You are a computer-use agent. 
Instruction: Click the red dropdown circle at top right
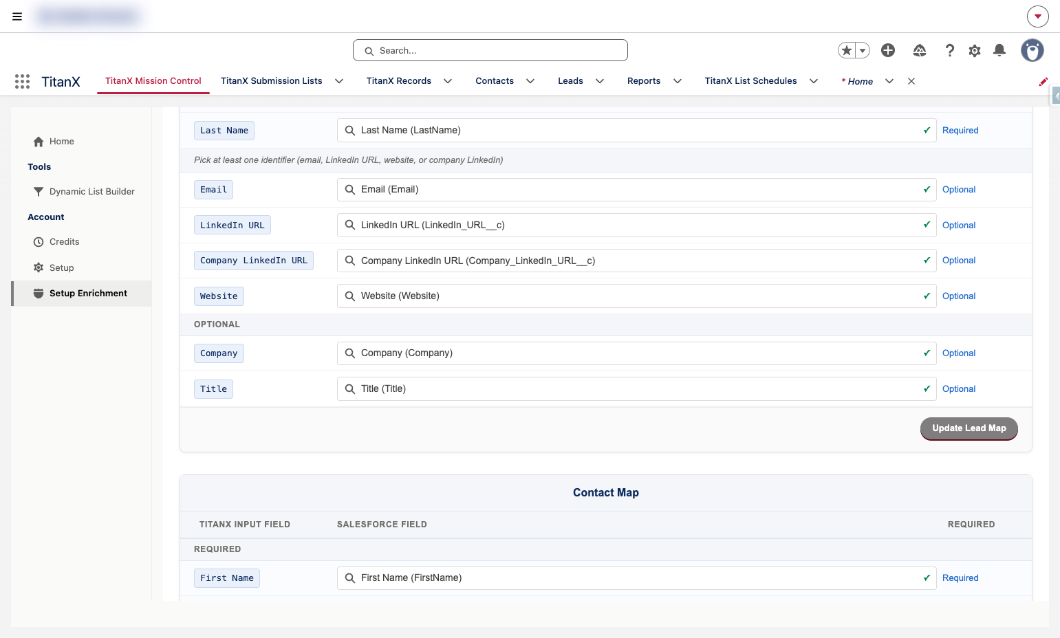tap(1038, 16)
